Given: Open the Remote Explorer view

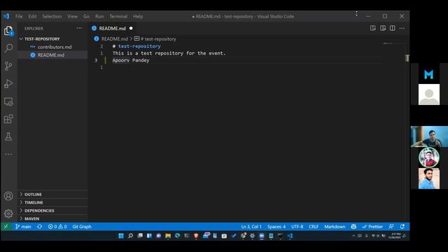Looking at the screenshot, I should (8, 101).
